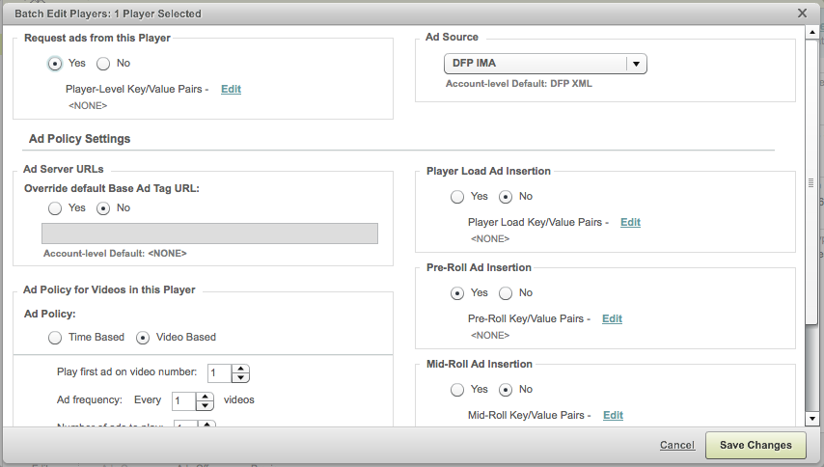Select No for Request ads from this Player
The width and height of the screenshot is (824, 467).
pos(103,64)
